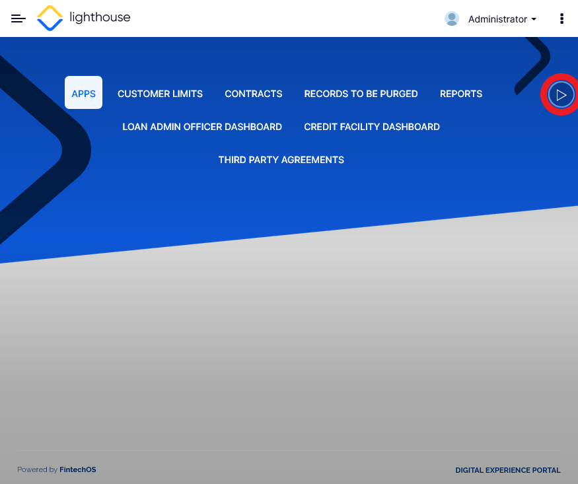Viewport: 578px width, 484px height.
Task: Click the user avatar icon
Action: (x=452, y=19)
